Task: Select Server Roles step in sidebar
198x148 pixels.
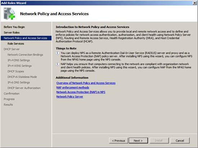Action: tap(12, 33)
